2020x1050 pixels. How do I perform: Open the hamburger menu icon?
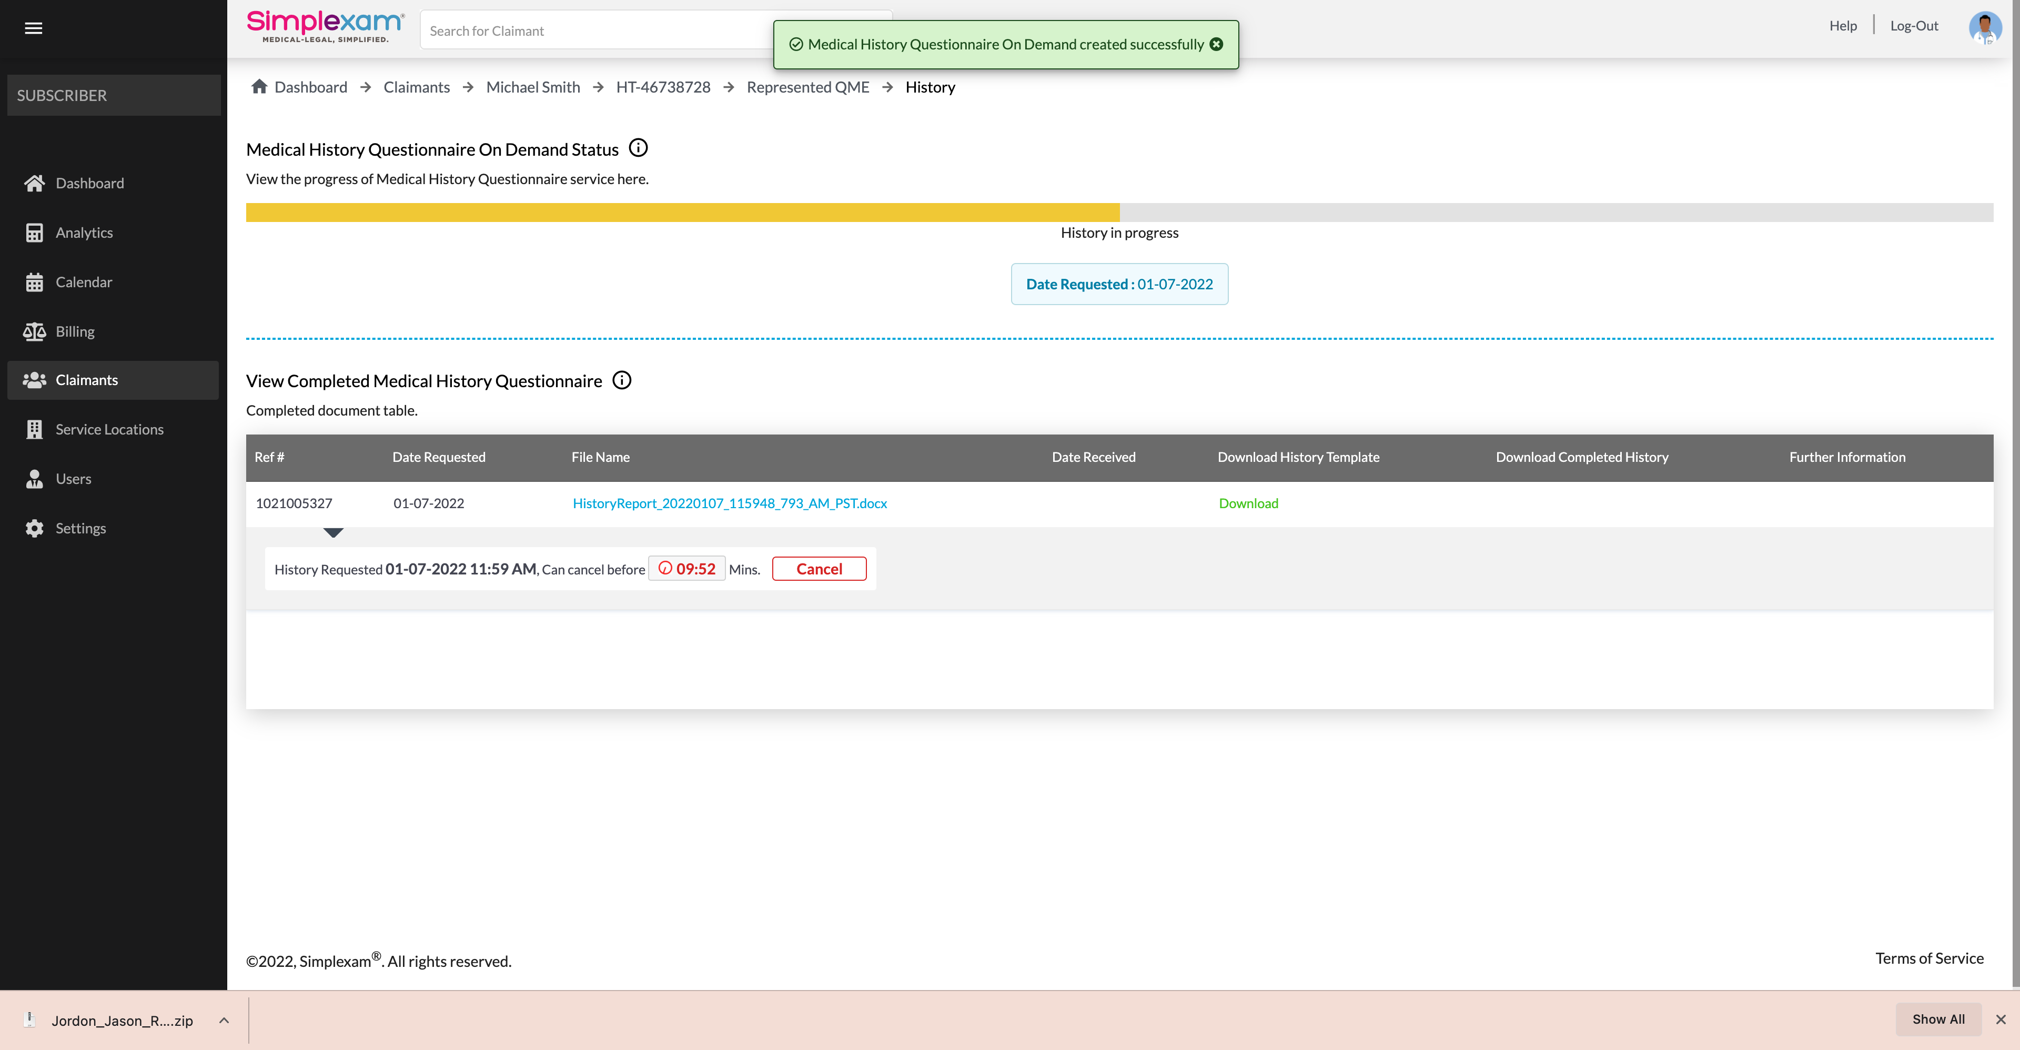33,28
